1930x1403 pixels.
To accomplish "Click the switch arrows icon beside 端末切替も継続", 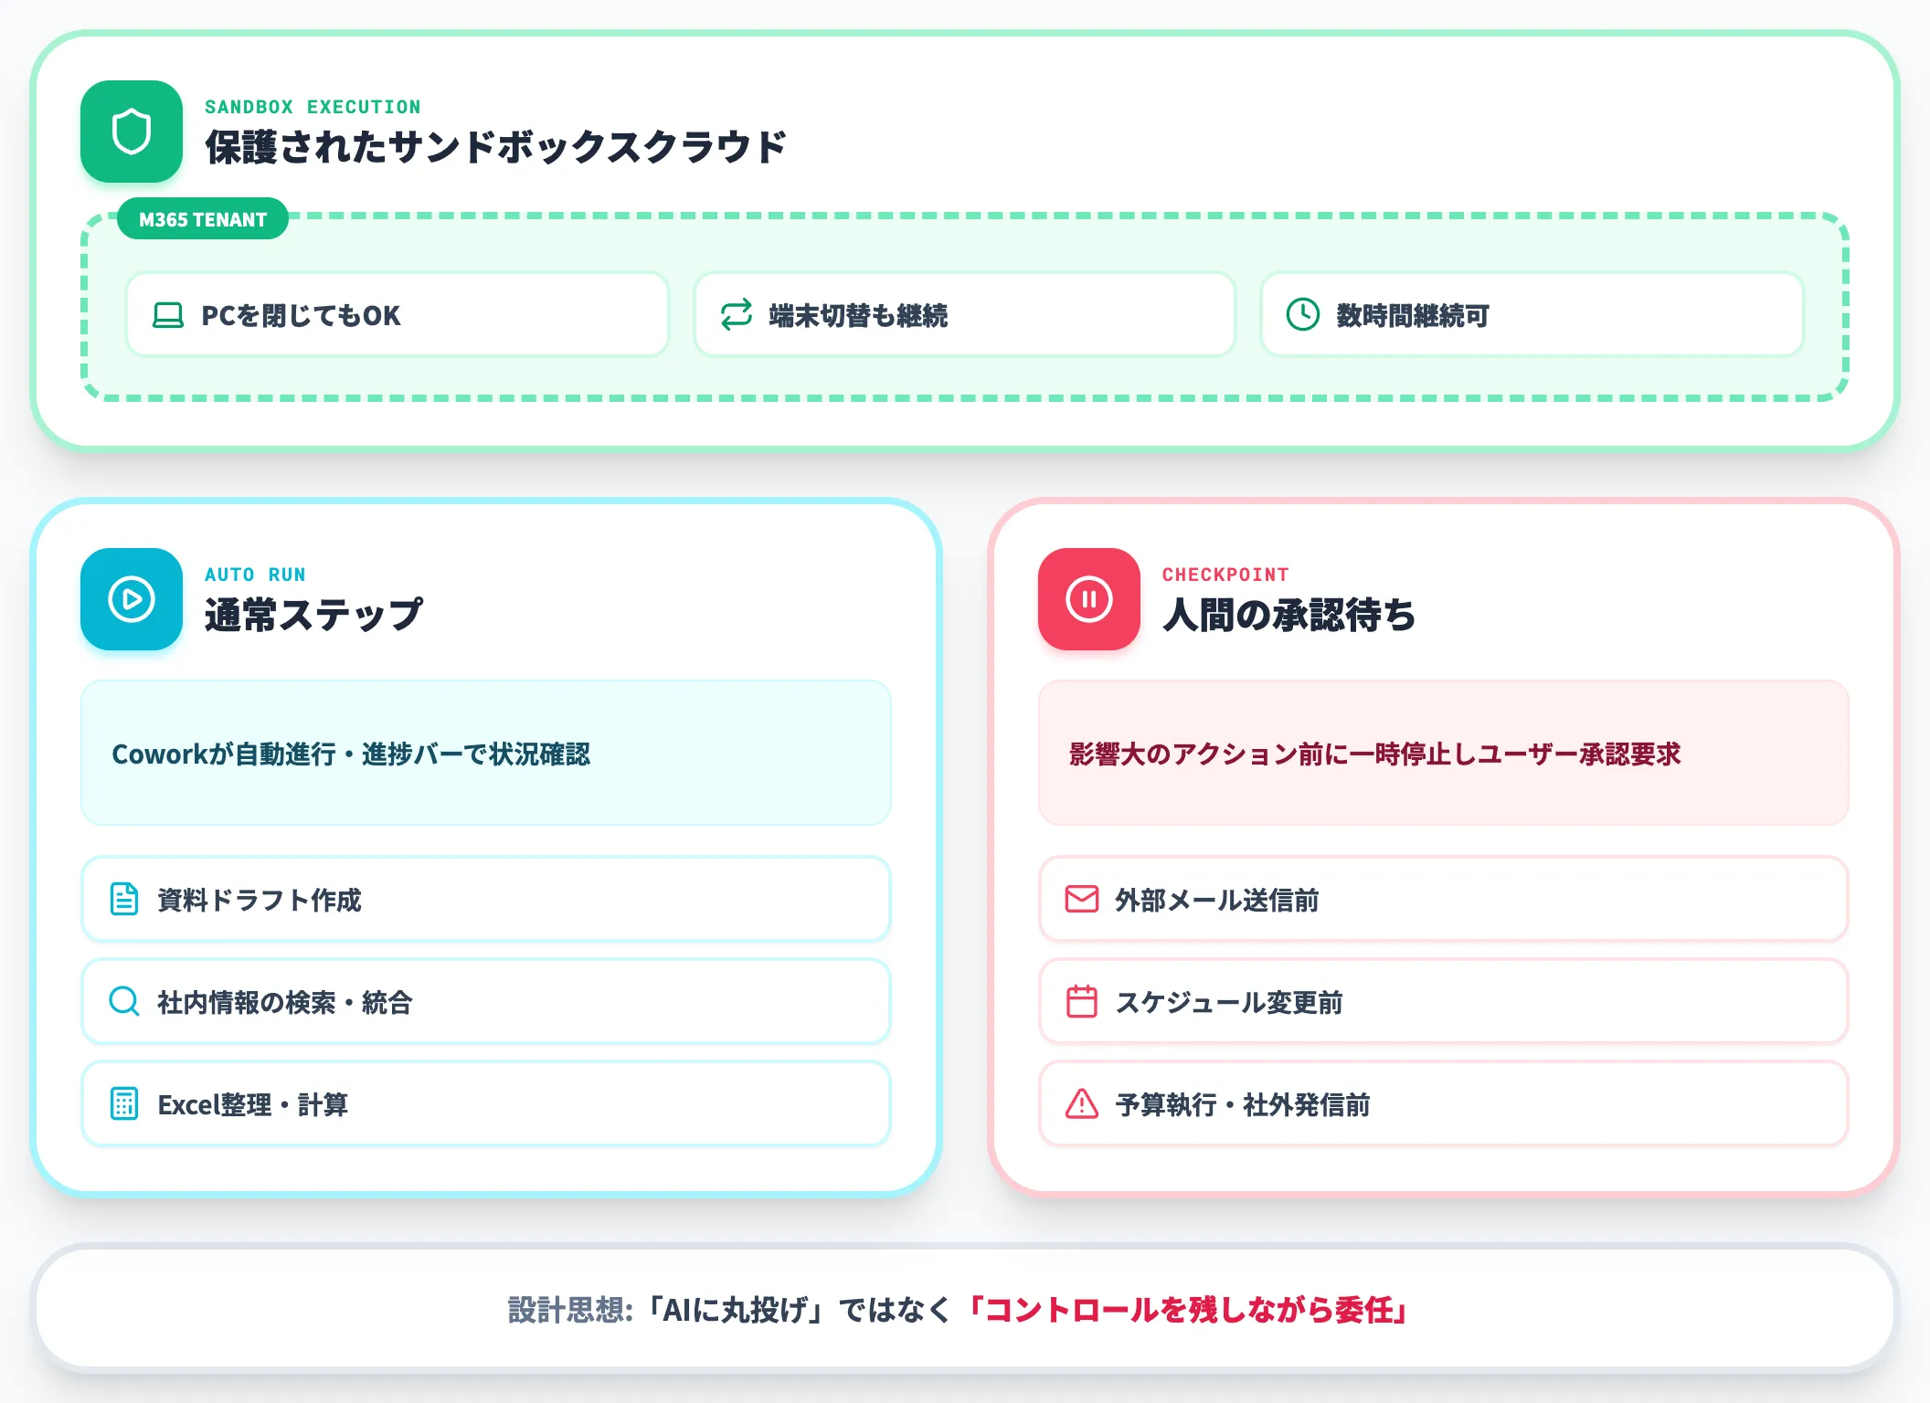I will point(737,315).
